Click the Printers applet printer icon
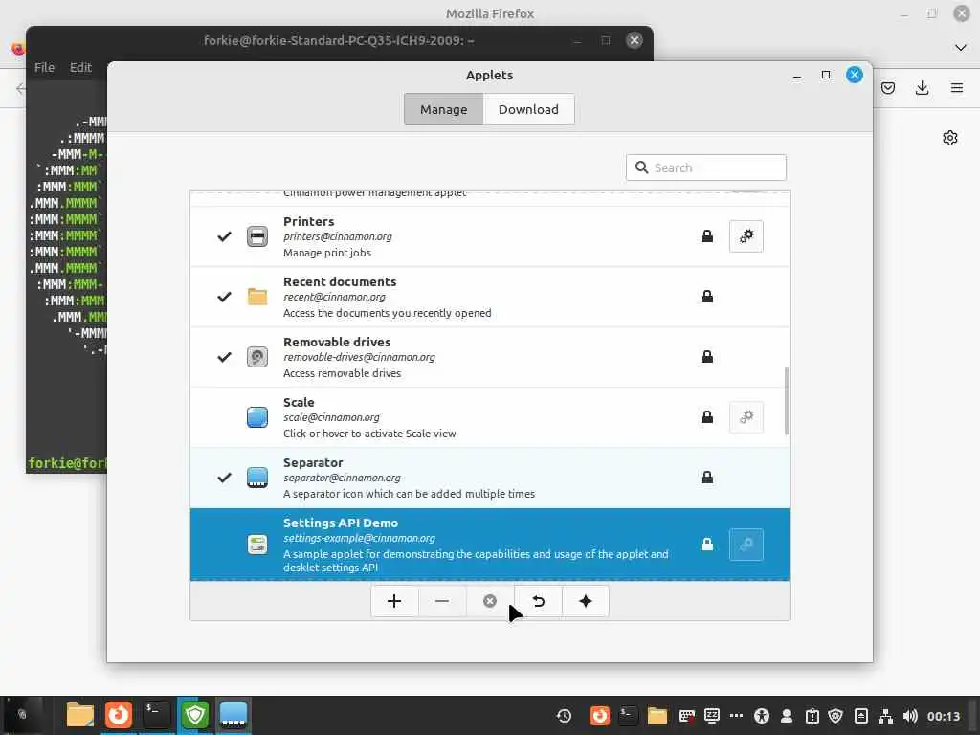The width and height of the screenshot is (980, 735). click(256, 236)
